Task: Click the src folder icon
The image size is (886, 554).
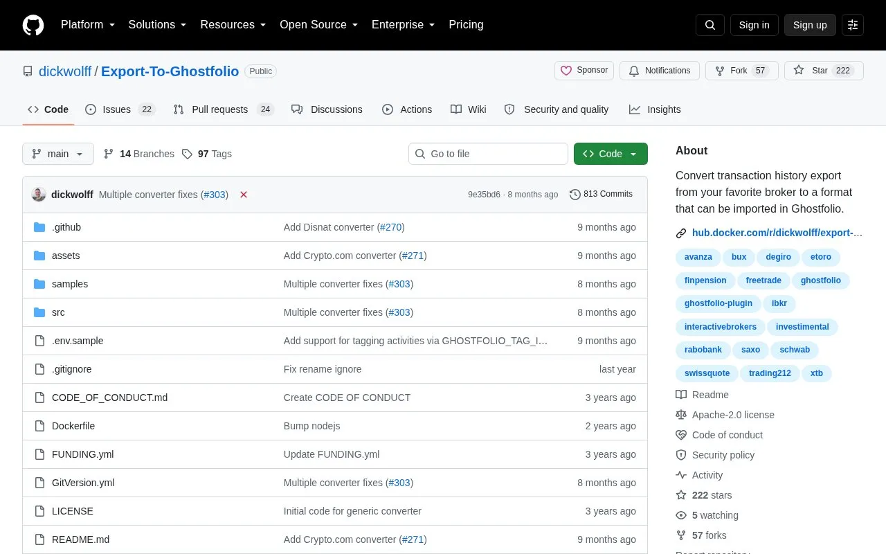Action: tap(39, 312)
